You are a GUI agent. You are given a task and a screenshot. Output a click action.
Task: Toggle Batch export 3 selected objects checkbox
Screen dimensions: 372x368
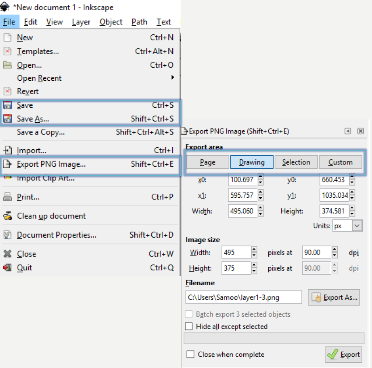[189, 314]
